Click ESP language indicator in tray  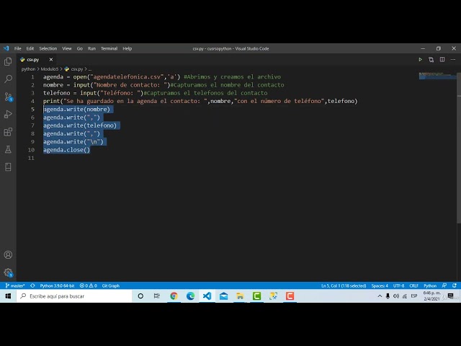(414, 296)
